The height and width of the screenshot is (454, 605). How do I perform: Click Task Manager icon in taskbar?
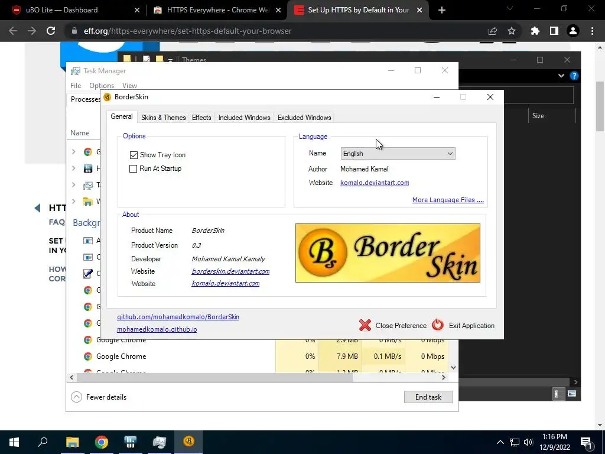(x=159, y=442)
